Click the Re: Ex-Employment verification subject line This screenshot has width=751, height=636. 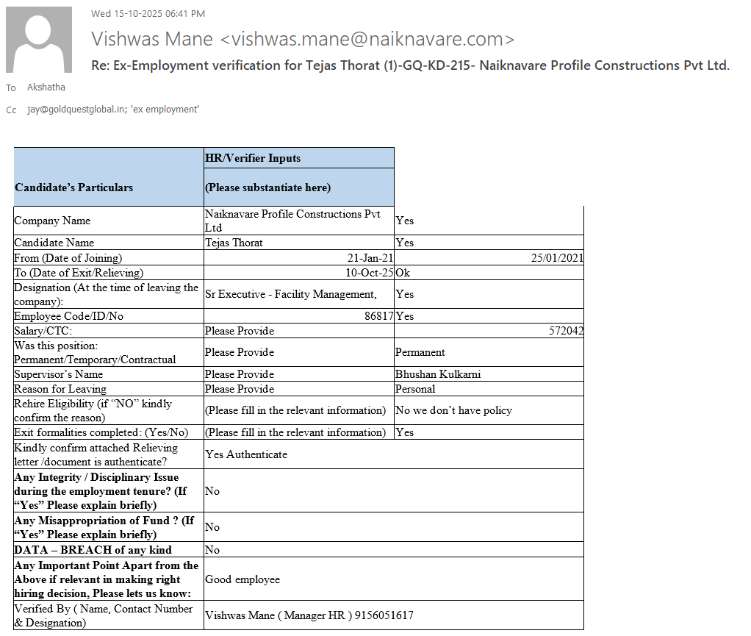[411, 65]
